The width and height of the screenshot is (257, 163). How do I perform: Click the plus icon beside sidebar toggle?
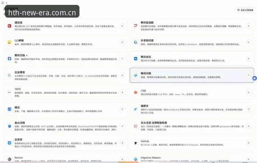point(7,3)
